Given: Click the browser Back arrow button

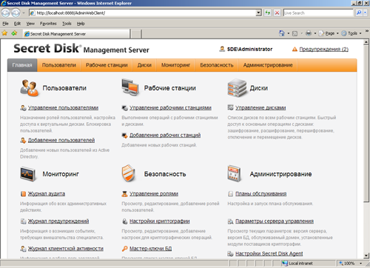Looking at the screenshot, I should (x=6, y=13).
